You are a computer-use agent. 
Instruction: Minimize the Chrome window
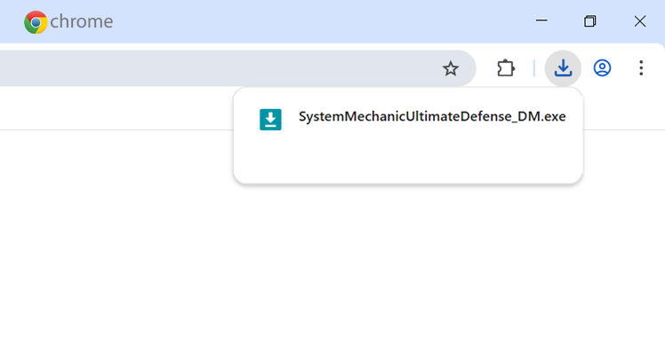(x=541, y=20)
